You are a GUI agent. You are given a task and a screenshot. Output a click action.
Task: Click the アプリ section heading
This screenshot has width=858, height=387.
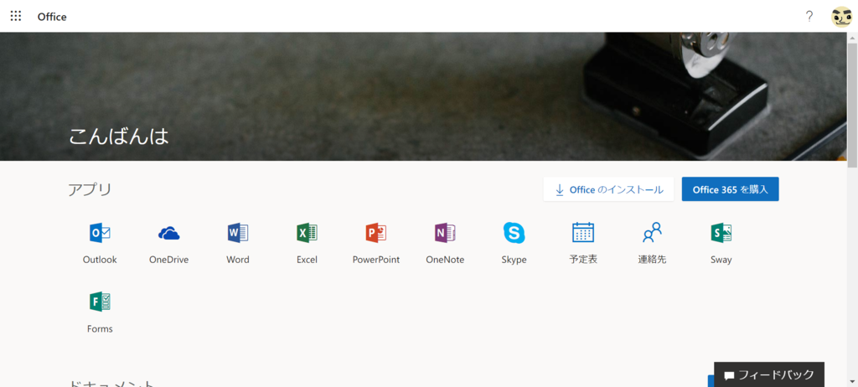90,189
